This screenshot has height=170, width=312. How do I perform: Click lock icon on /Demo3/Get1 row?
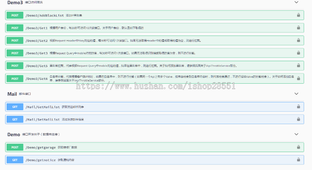298,28
